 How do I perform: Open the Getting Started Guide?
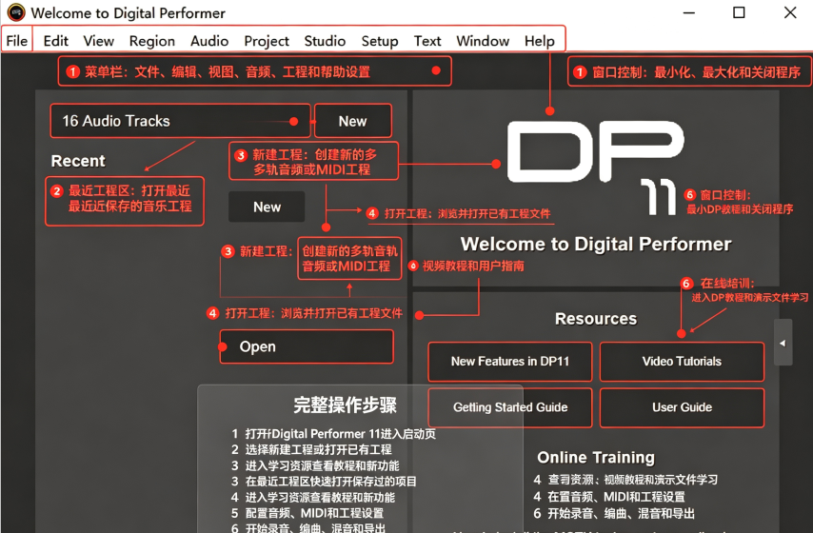click(509, 407)
